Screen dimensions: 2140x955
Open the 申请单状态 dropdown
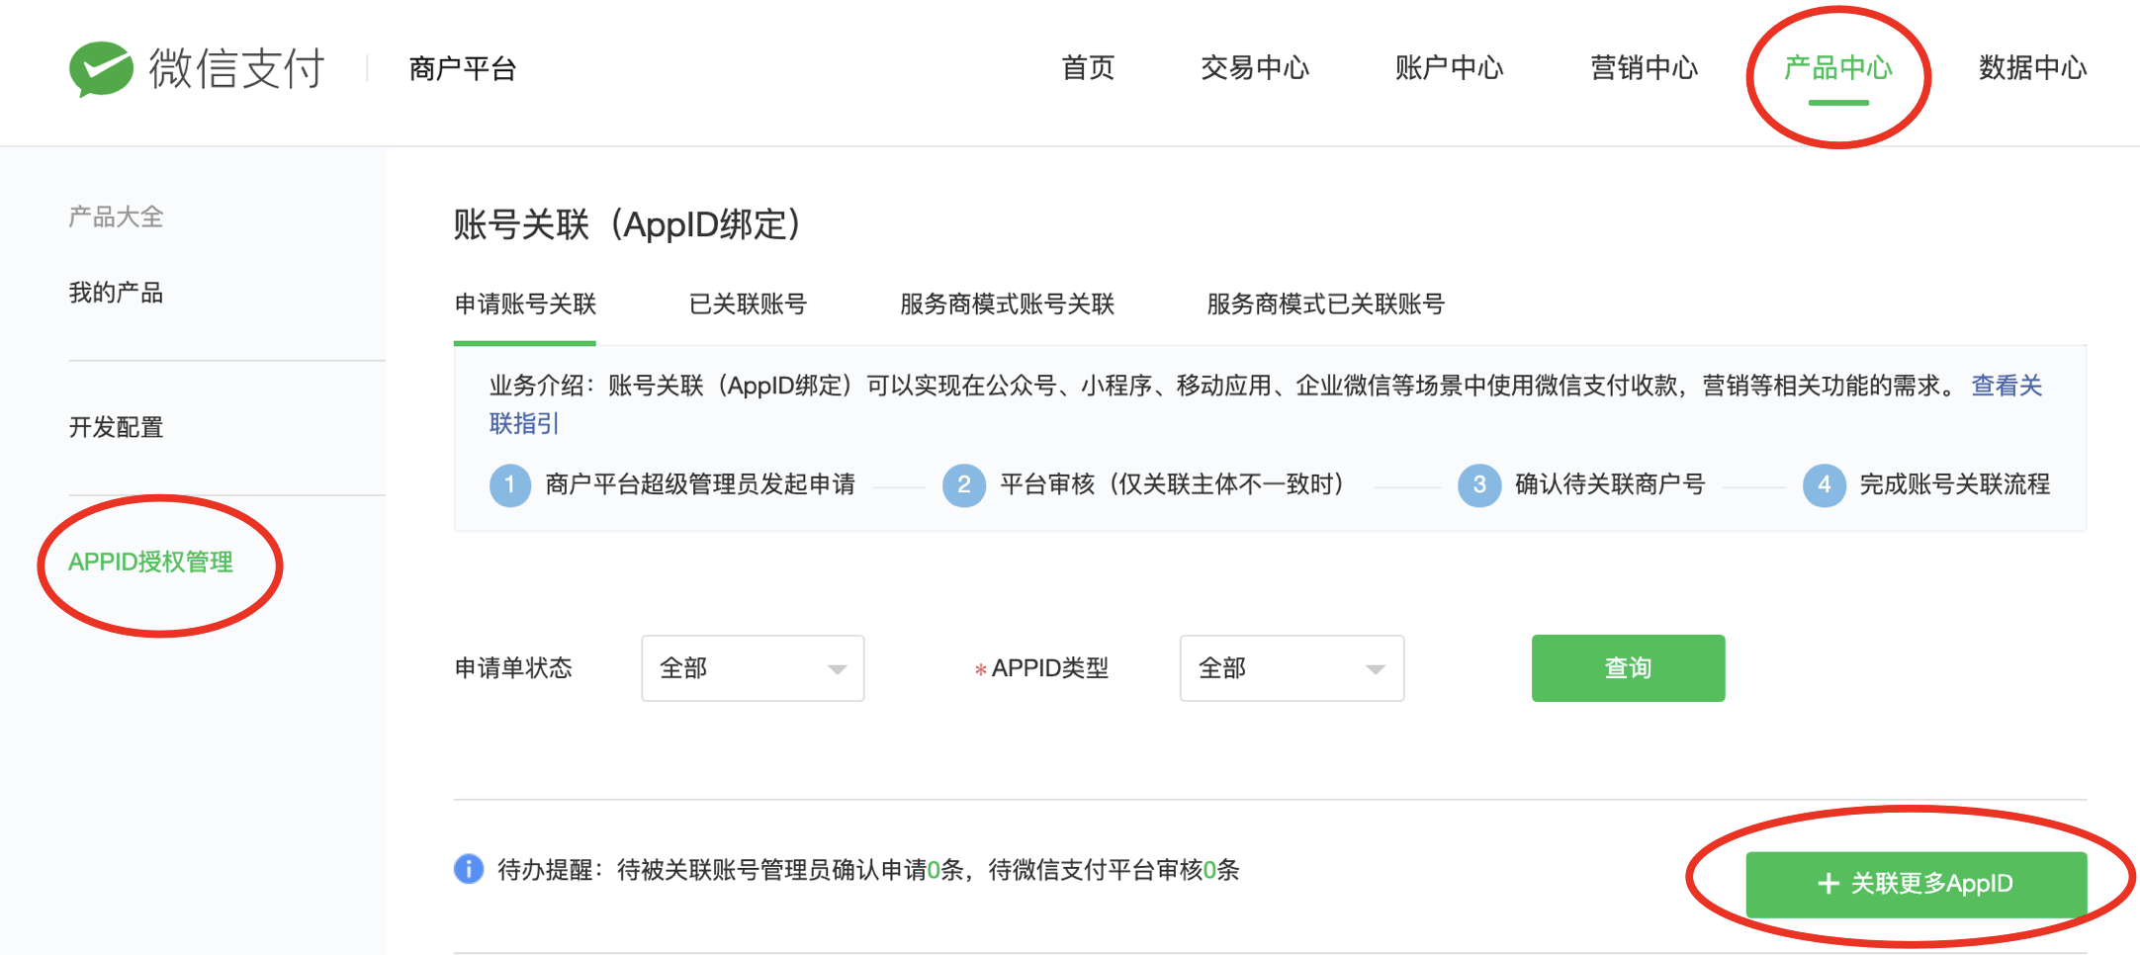click(753, 668)
